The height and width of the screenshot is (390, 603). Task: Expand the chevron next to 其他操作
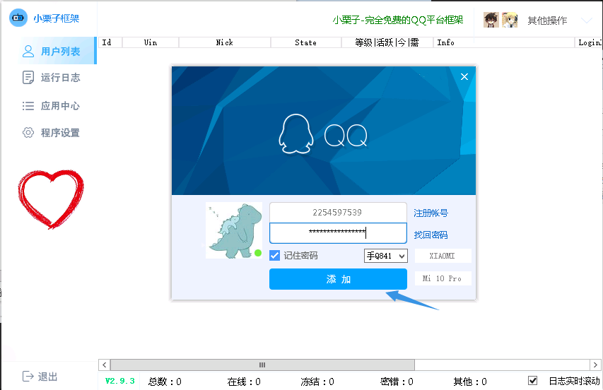587,20
